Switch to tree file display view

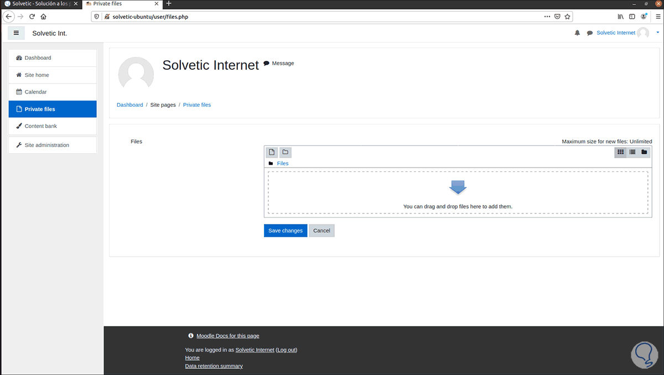tap(644, 152)
